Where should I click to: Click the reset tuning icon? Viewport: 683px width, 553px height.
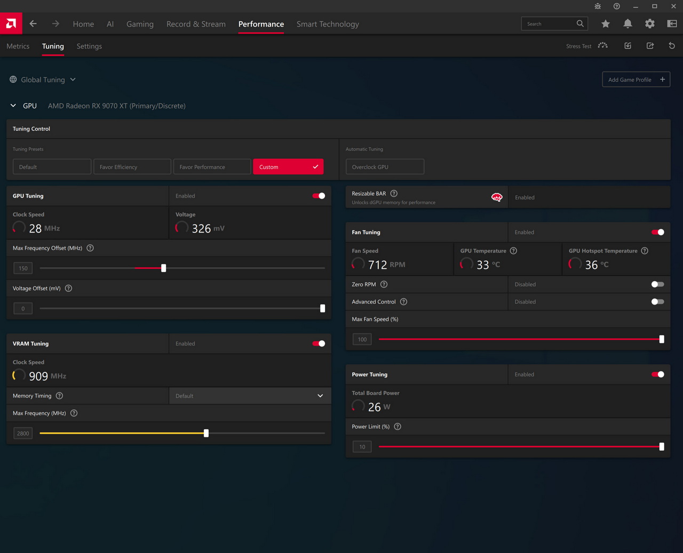(672, 46)
